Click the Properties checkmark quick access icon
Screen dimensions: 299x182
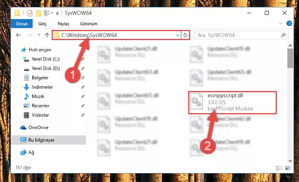[x=30, y=13]
